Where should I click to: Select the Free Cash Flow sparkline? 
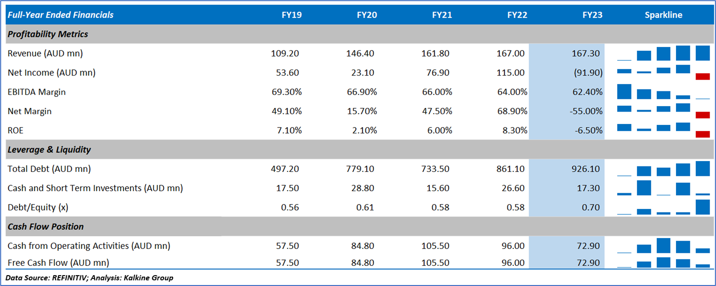[x=663, y=263]
